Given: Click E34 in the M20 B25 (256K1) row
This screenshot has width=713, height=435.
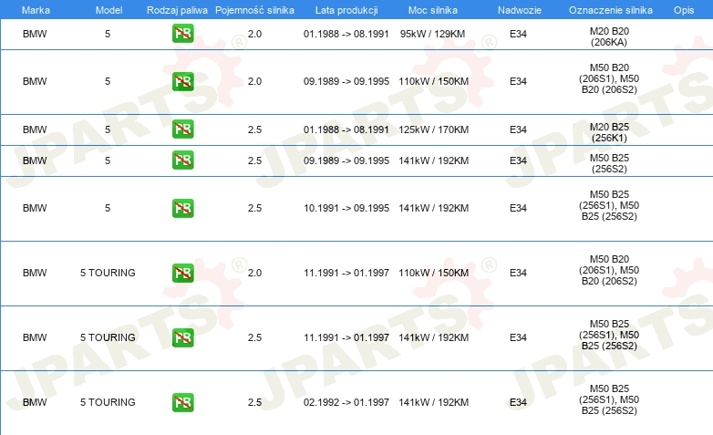Looking at the screenshot, I should [518, 129].
